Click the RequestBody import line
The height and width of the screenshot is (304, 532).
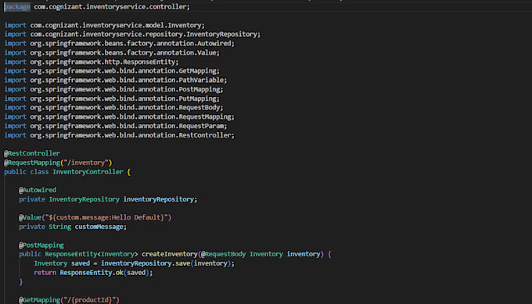click(x=113, y=107)
